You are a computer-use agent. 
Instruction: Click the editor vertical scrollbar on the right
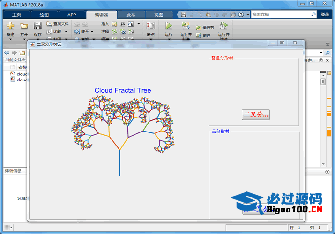click(x=323, y=117)
